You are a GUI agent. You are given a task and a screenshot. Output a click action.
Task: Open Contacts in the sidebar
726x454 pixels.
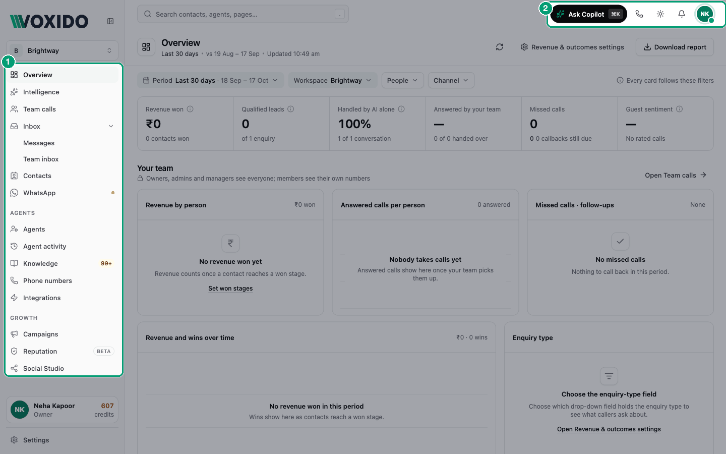(63, 176)
